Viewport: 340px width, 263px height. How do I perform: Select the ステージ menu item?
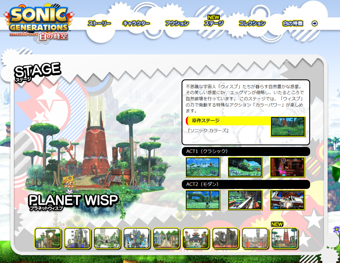click(214, 24)
